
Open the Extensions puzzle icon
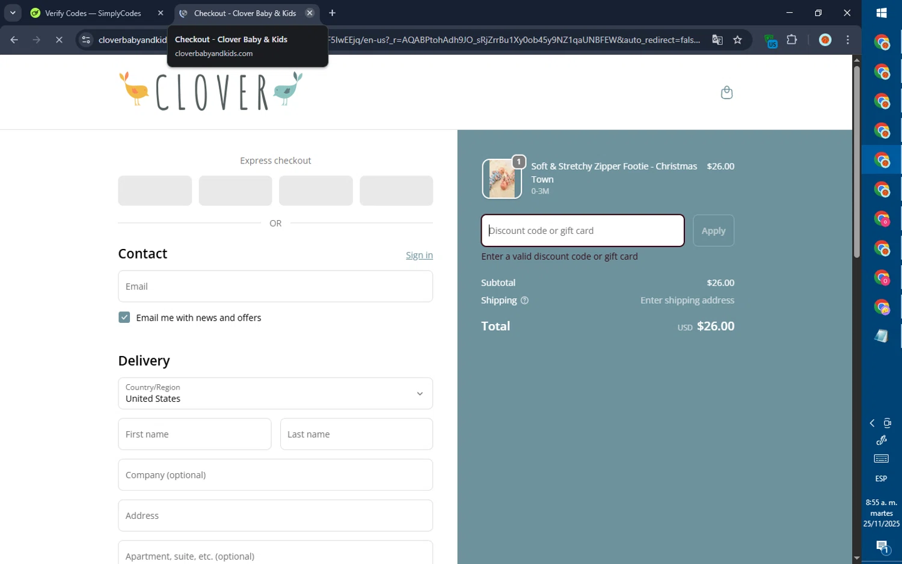(792, 40)
